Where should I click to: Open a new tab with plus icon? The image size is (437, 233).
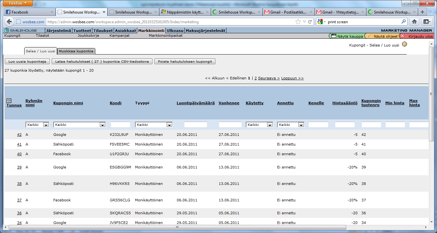coord(422,12)
